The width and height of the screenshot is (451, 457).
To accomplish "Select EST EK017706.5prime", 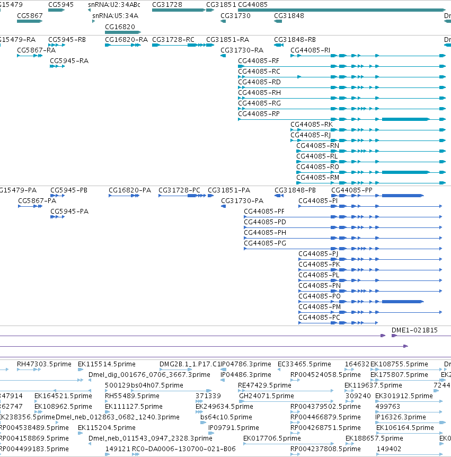I will pyautogui.click(x=288, y=444).
